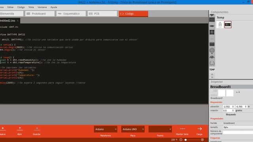This screenshot has width=253, height=142.
Task: Open the Vista menu
Action: point(31,7)
